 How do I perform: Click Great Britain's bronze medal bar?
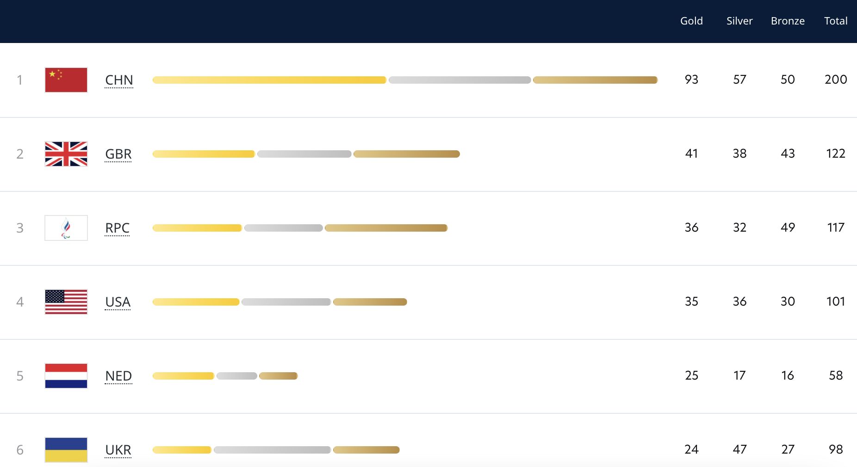click(406, 154)
